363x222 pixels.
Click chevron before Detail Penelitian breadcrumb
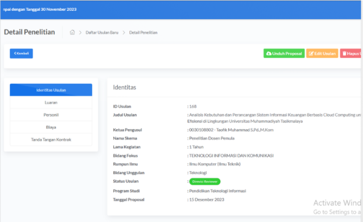tap(124, 33)
